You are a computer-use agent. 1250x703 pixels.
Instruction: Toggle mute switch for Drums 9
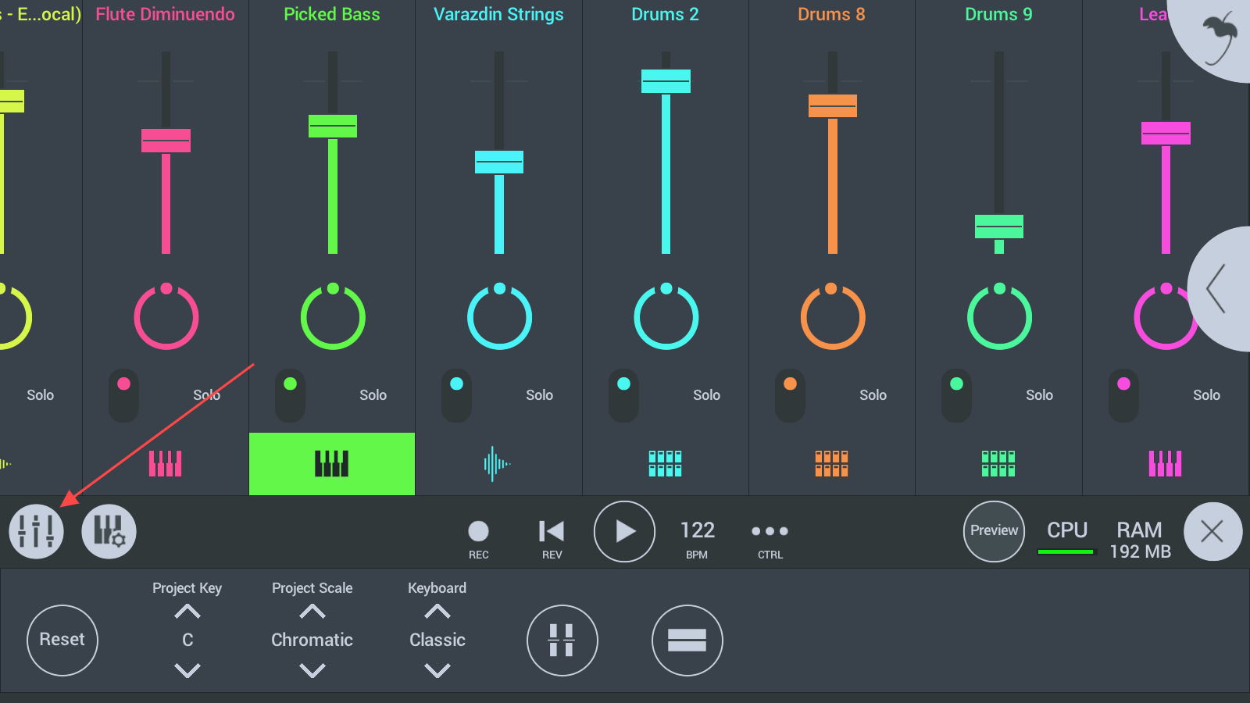click(x=956, y=395)
